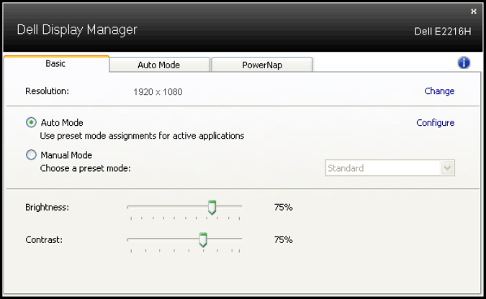
Task: Click the Configure link for Auto Mode
Action: [435, 123]
